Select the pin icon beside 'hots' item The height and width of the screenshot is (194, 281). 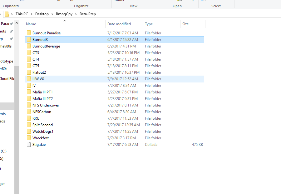[x=12, y=31]
